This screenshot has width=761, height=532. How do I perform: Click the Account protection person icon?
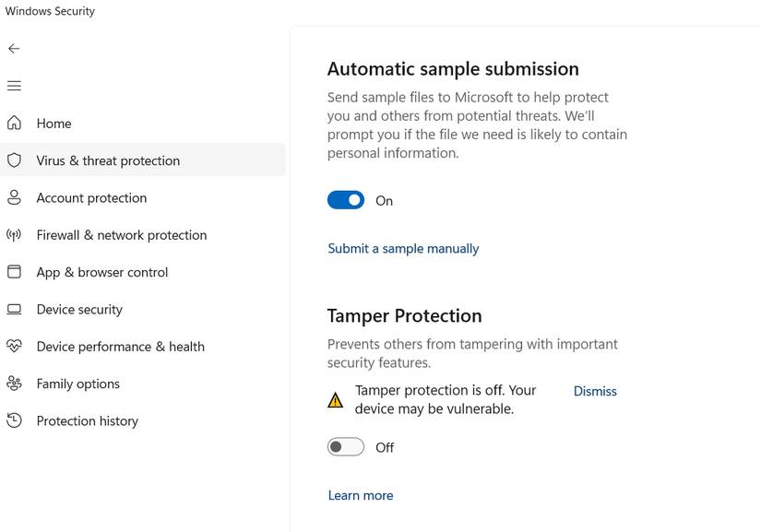[14, 197]
